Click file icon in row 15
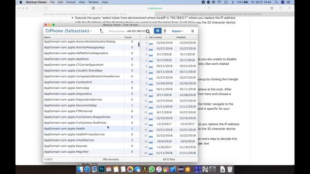The height and width of the screenshot is (174, 310). click(151, 125)
